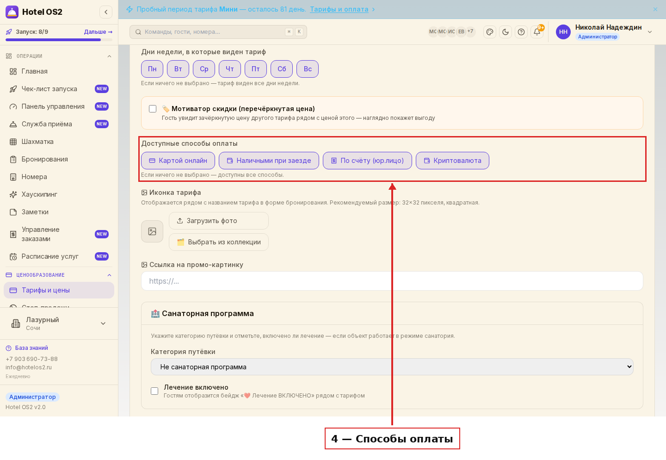Screen dimensions: 666x460
Task: Click the База знаний help icon
Action: pyautogui.click(x=8, y=348)
